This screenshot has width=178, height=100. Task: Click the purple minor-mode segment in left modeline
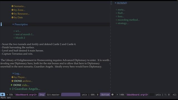pyautogui.click(x=71, y=94)
